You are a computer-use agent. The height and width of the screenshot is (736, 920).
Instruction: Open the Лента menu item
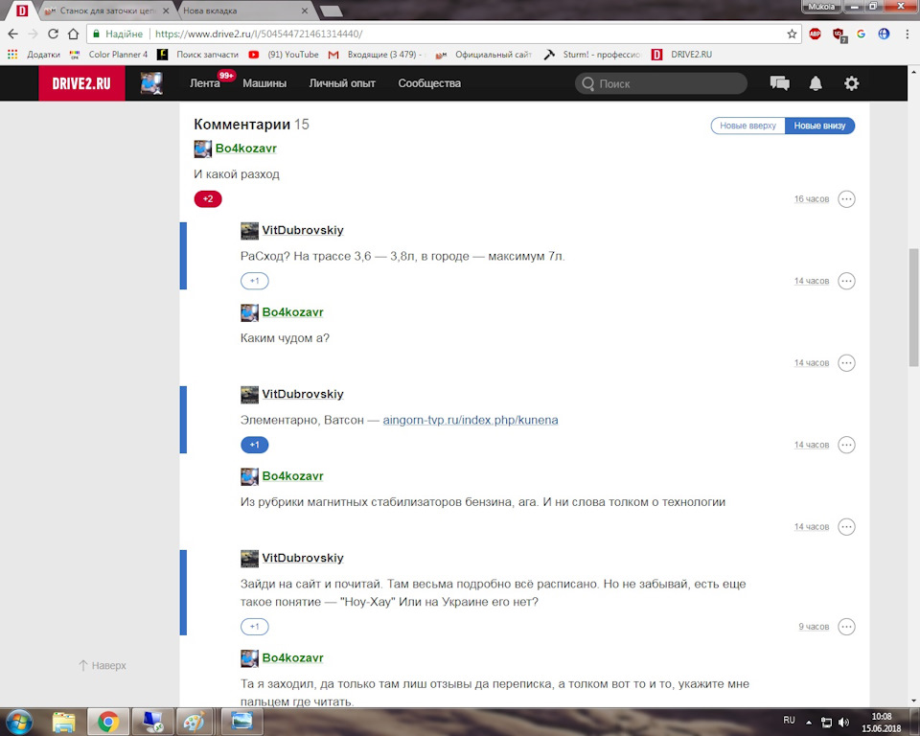point(205,83)
